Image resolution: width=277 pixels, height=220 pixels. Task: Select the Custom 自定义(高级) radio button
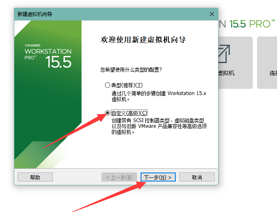[107, 113]
